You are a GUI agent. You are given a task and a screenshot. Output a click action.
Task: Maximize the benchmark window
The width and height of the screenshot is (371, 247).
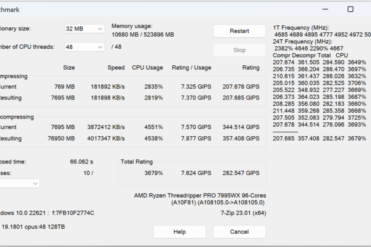click(351, 9)
